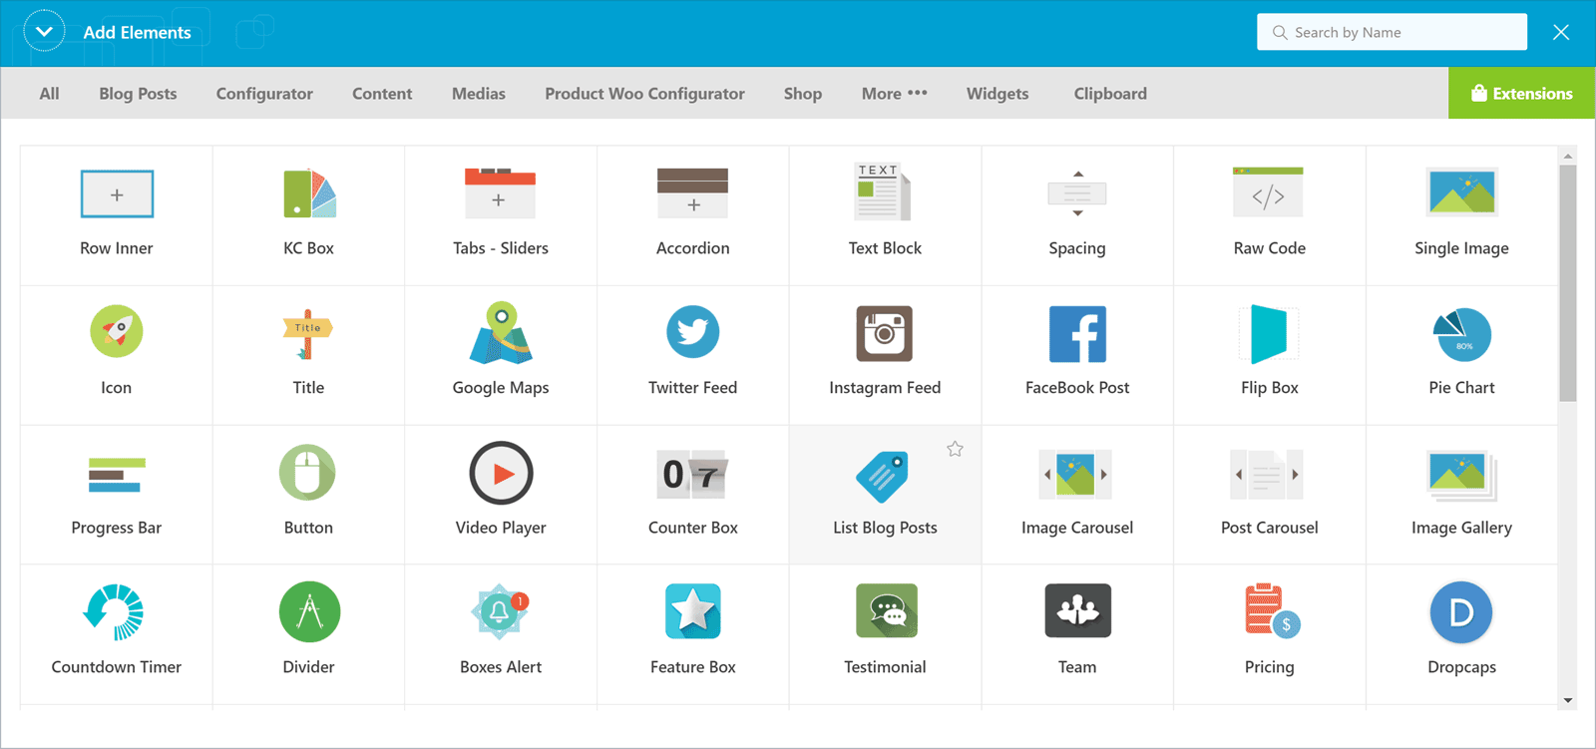1596x749 pixels.
Task: Select the Shop tab
Action: 803,94
